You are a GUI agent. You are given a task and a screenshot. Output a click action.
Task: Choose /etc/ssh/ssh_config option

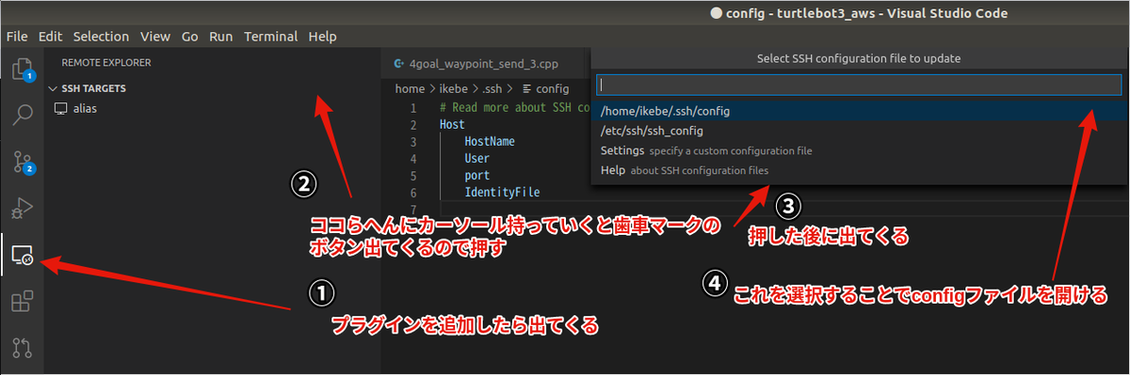tap(859, 131)
